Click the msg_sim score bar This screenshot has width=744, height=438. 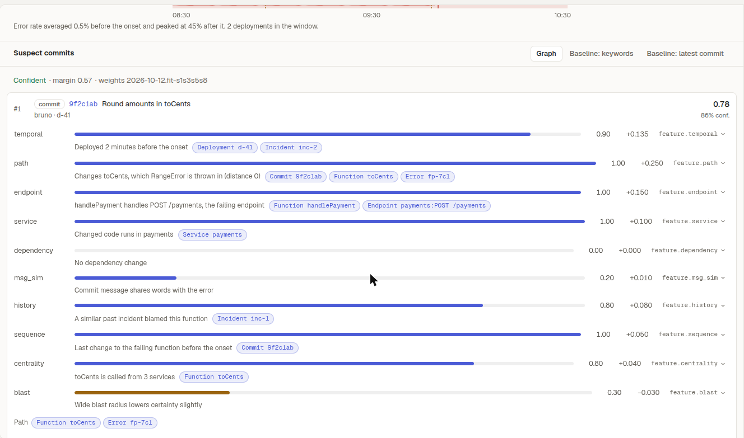pos(329,278)
